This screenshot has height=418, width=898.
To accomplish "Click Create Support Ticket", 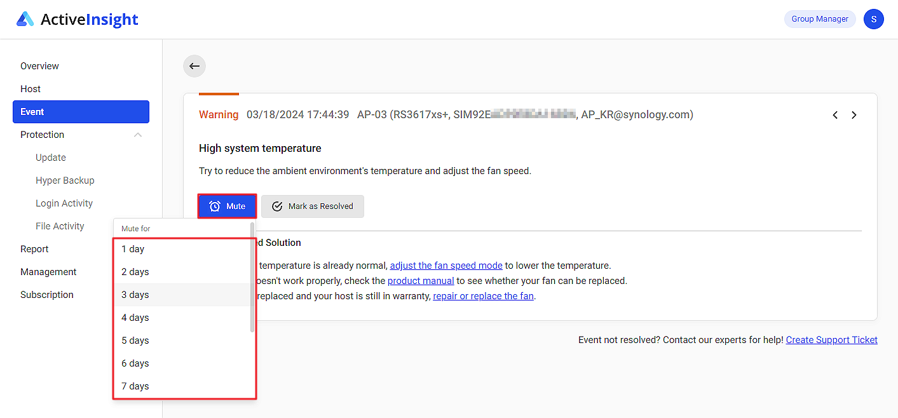I will 831,339.
